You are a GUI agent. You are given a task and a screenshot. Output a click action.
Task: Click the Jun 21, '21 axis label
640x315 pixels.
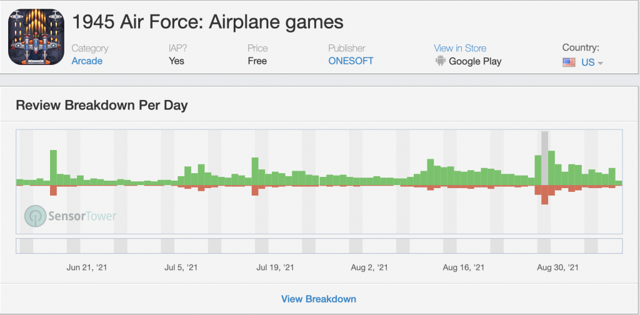pos(87,267)
